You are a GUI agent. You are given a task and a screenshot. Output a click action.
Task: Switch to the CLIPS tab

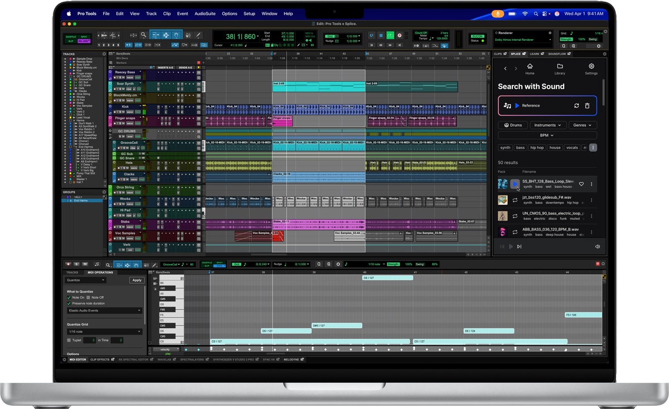pos(500,54)
